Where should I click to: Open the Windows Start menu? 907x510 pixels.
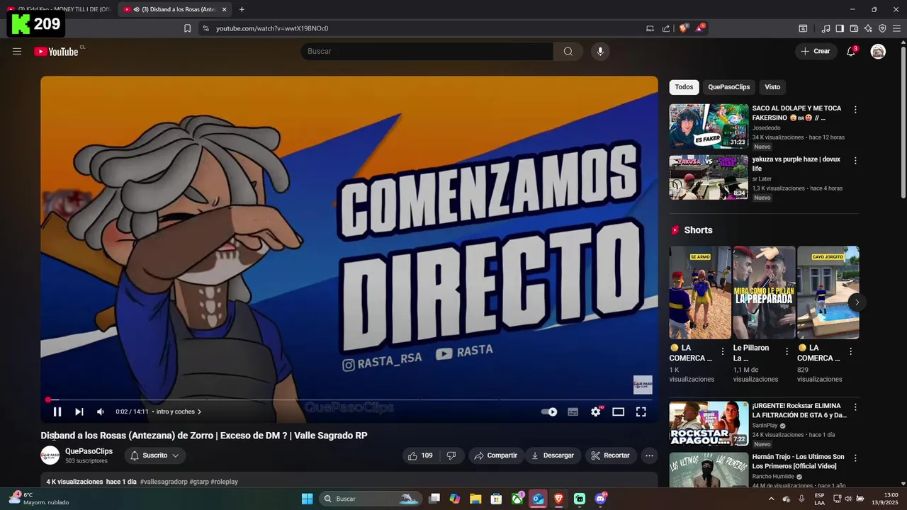click(x=307, y=499)
